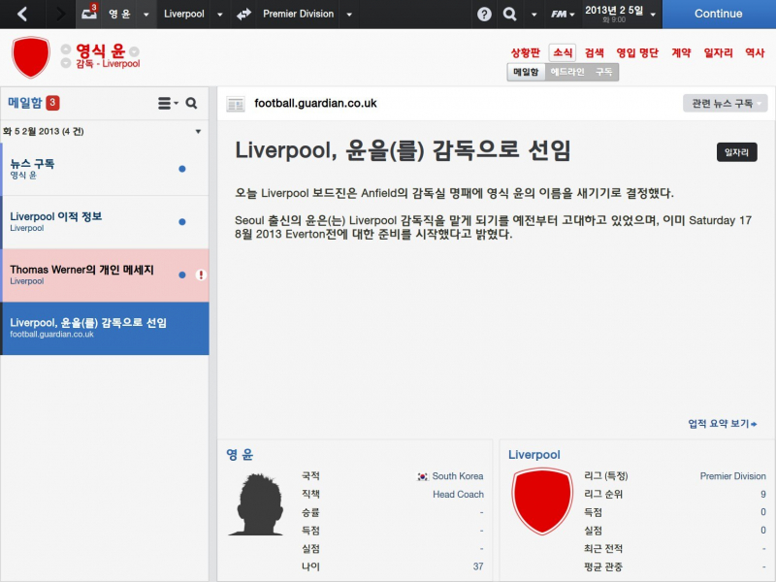Open the Premier Division dropdown arrow
The height and width of the screenshot is (582, 776).
point(349,15)
